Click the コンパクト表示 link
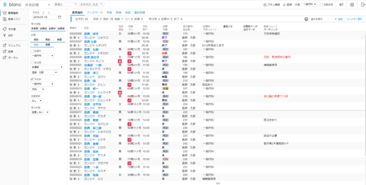The image size is (366, 185). click(354, 19)
